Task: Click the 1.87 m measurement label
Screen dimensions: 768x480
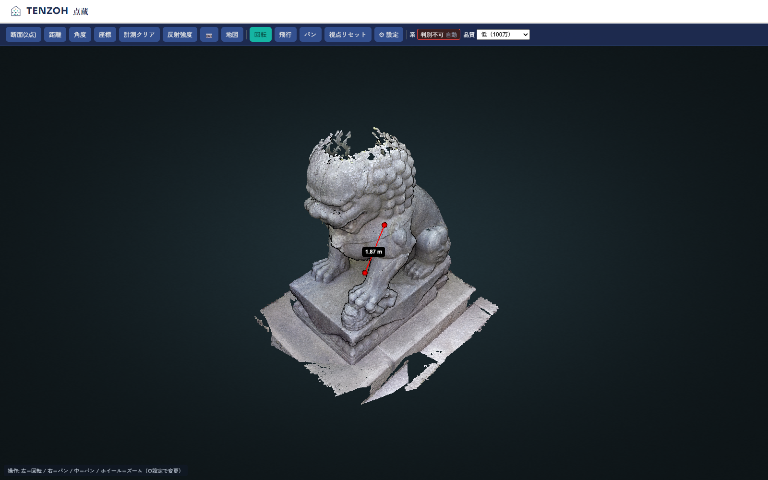Action: click(373, 252)
